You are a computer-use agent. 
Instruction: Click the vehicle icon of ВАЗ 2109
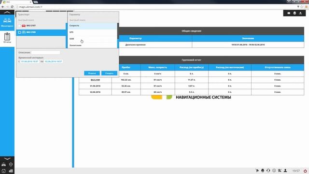(x=24, y=32)
